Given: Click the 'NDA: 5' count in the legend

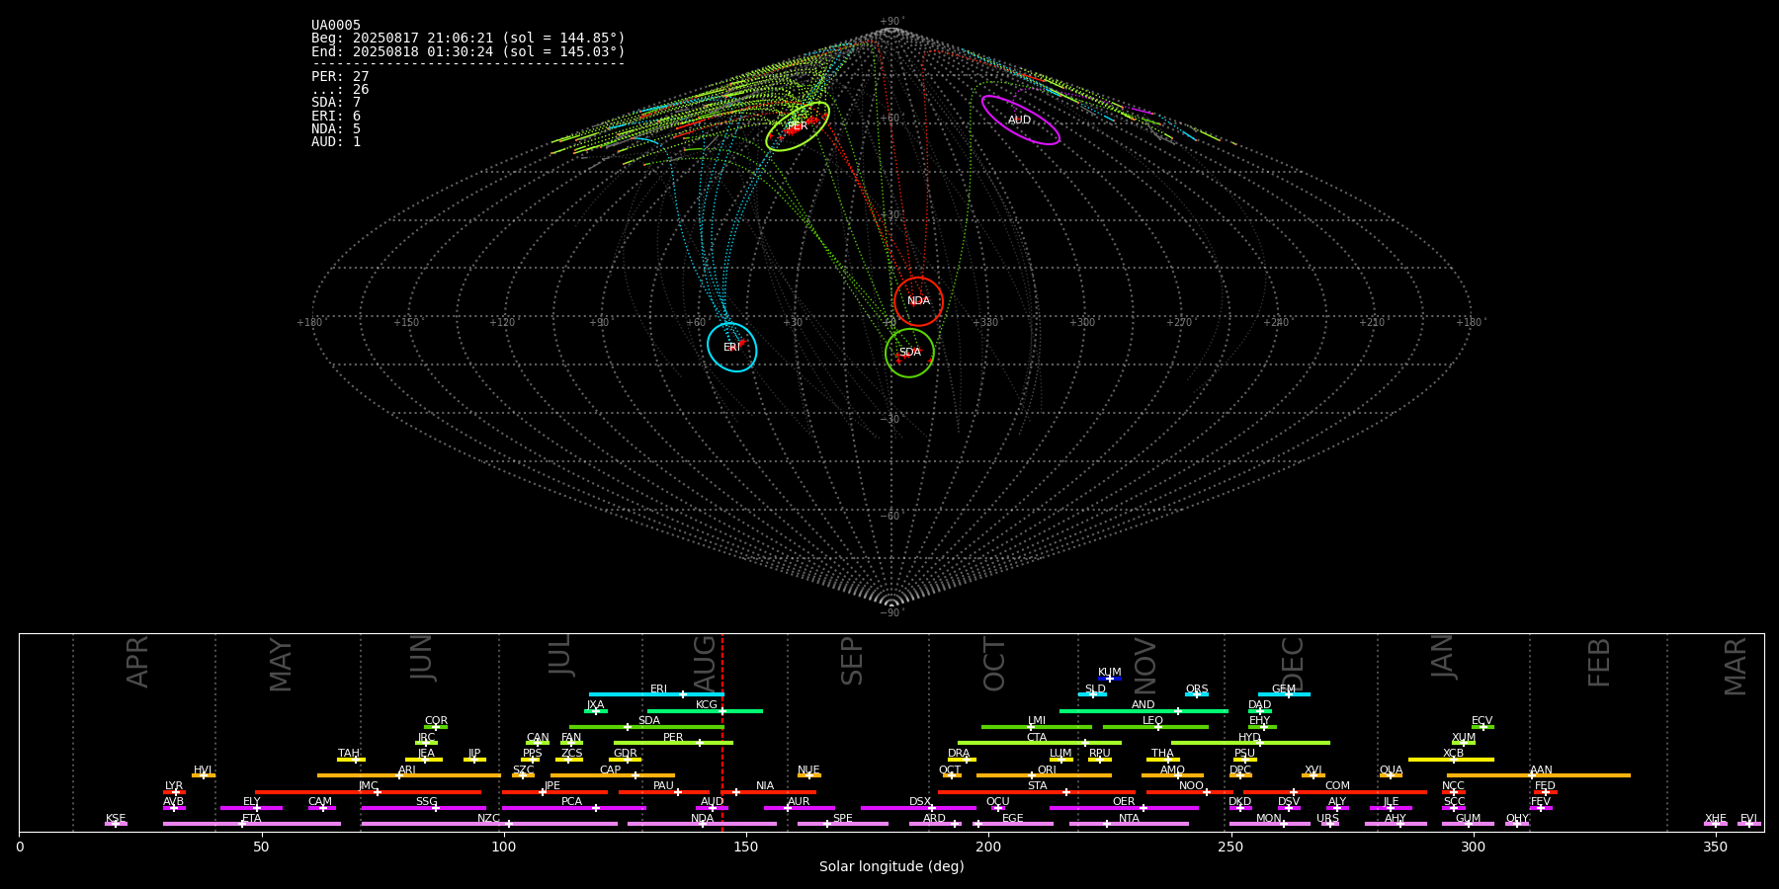Looking at the screenshot, I should point(336,129).
